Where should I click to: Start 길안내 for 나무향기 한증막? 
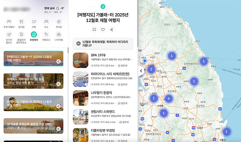pos(123,103)
